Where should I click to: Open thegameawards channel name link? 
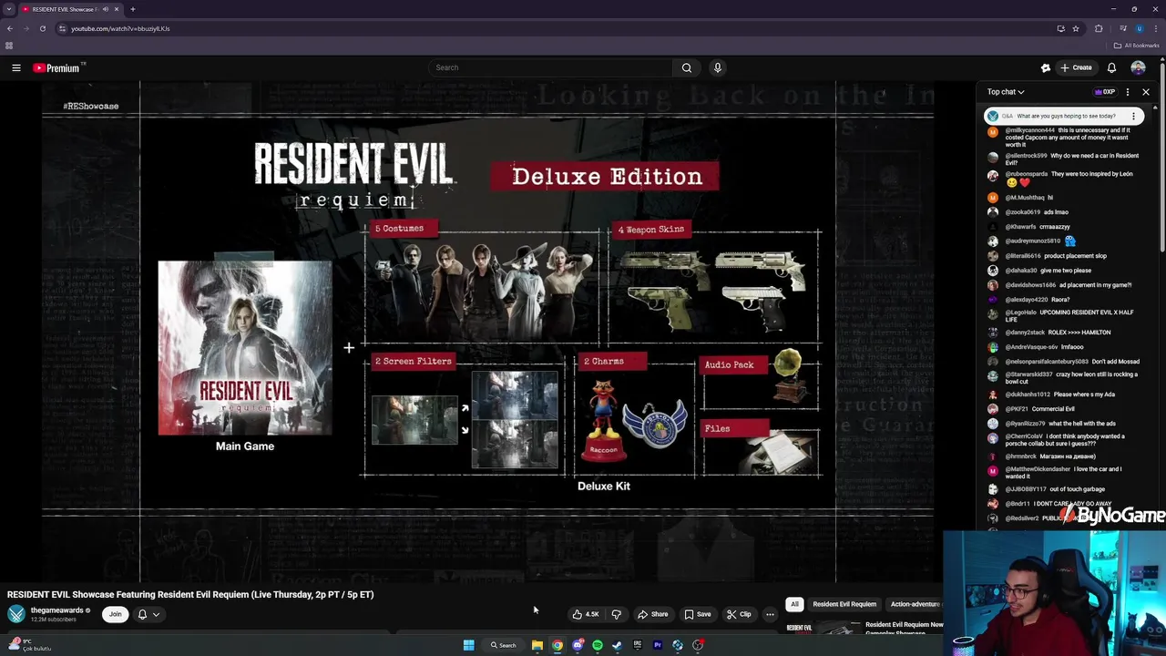tap(56, 610)
